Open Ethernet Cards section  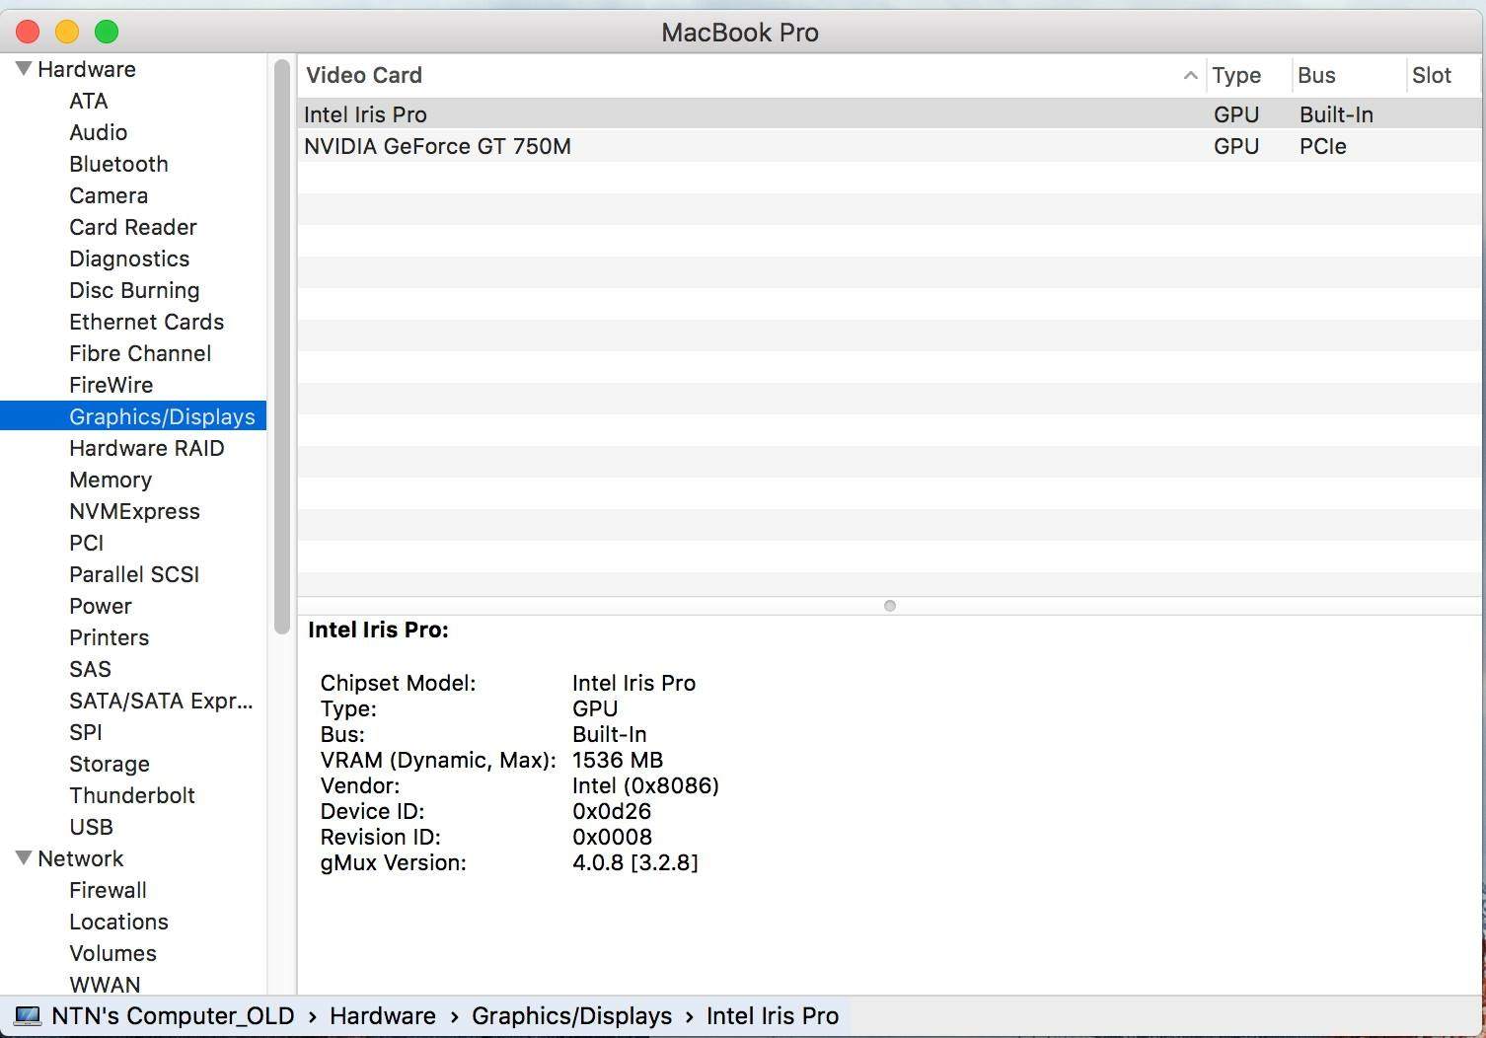tap(146, 322)
